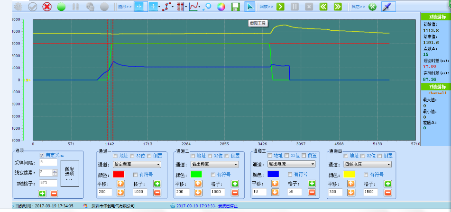This screenshot has height=212, width=451.
Task: Open dropdown arrow beside Y-axis cursor tool
Action: [159, 7]
